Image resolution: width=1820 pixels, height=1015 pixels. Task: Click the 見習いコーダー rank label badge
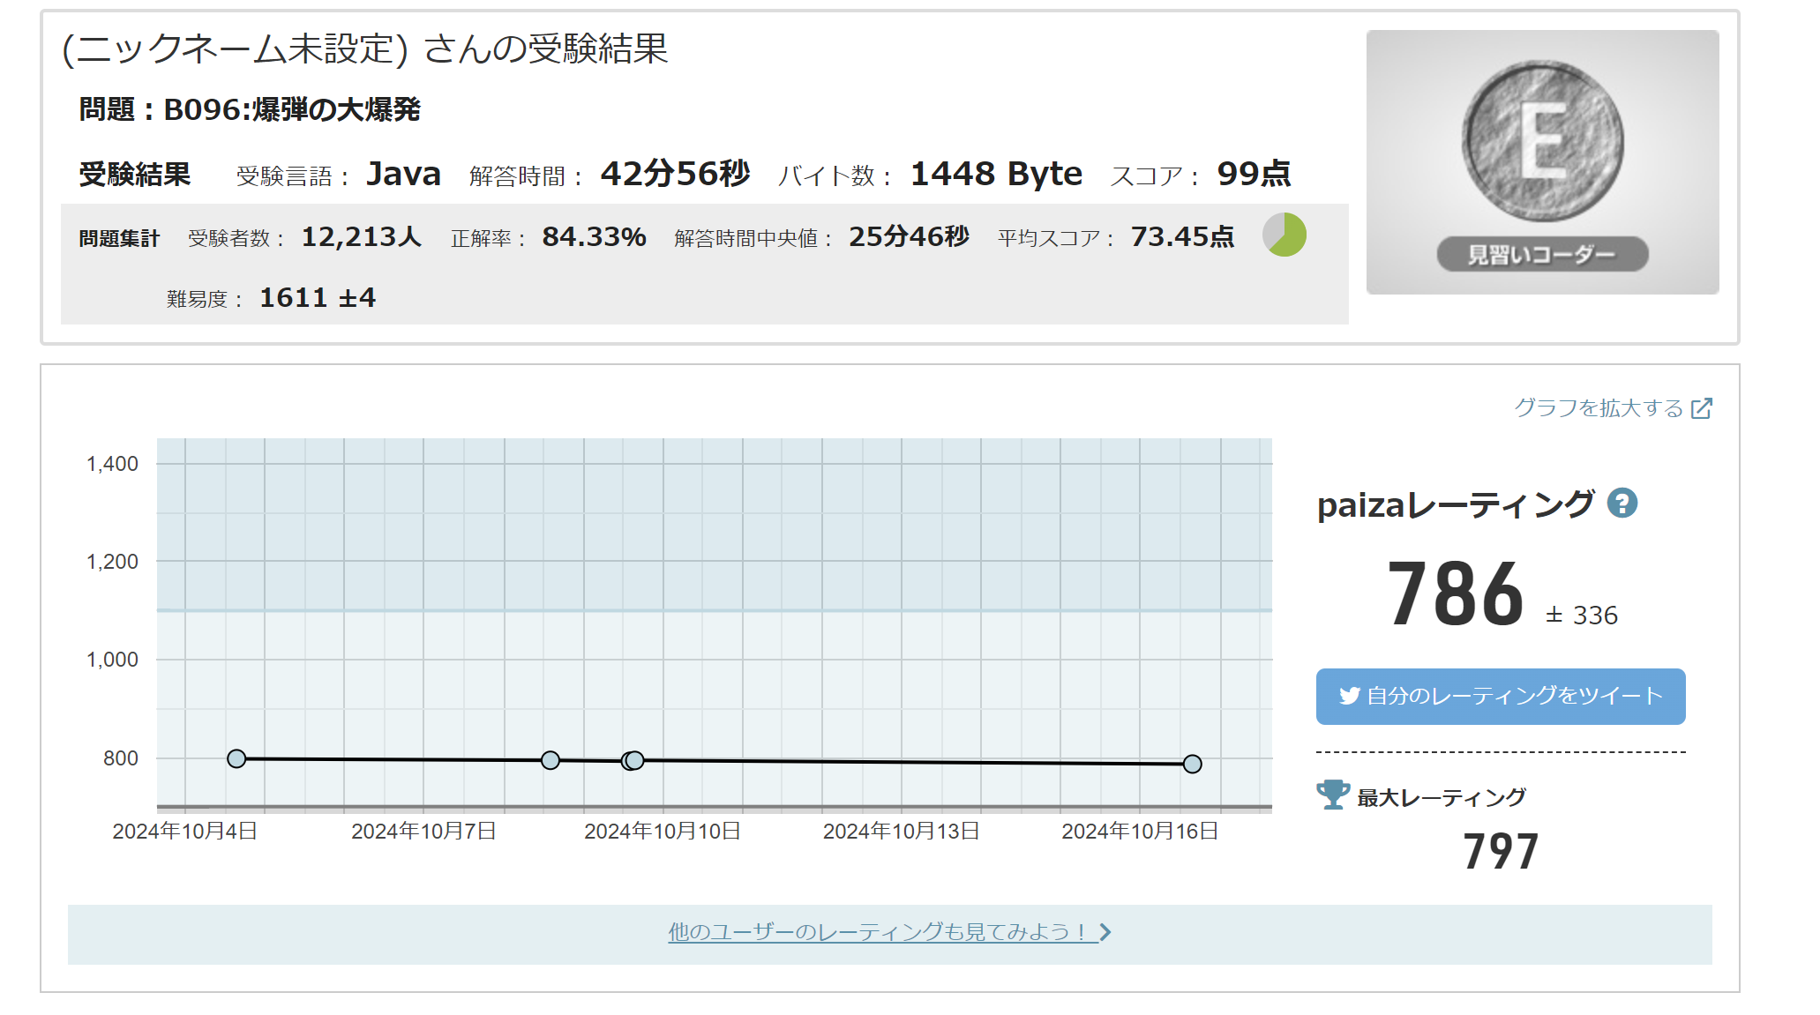click(x=1542, y=255)
